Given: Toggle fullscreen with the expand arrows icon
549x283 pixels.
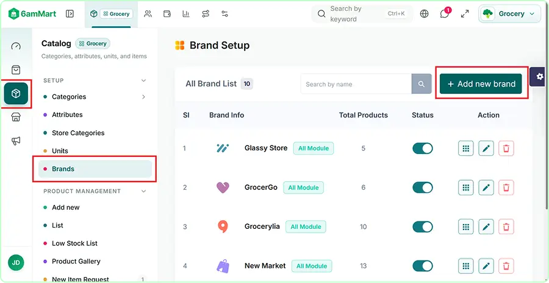Looking at the screenshot, I should [x=465, y=14].
